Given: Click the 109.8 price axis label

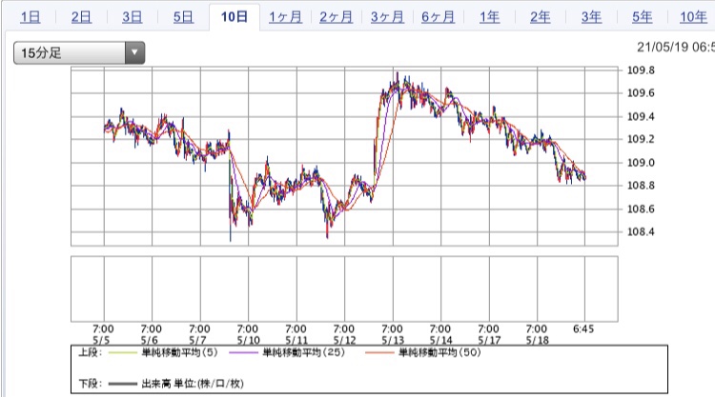Looking at the screenshot, I should click(641, 70).
